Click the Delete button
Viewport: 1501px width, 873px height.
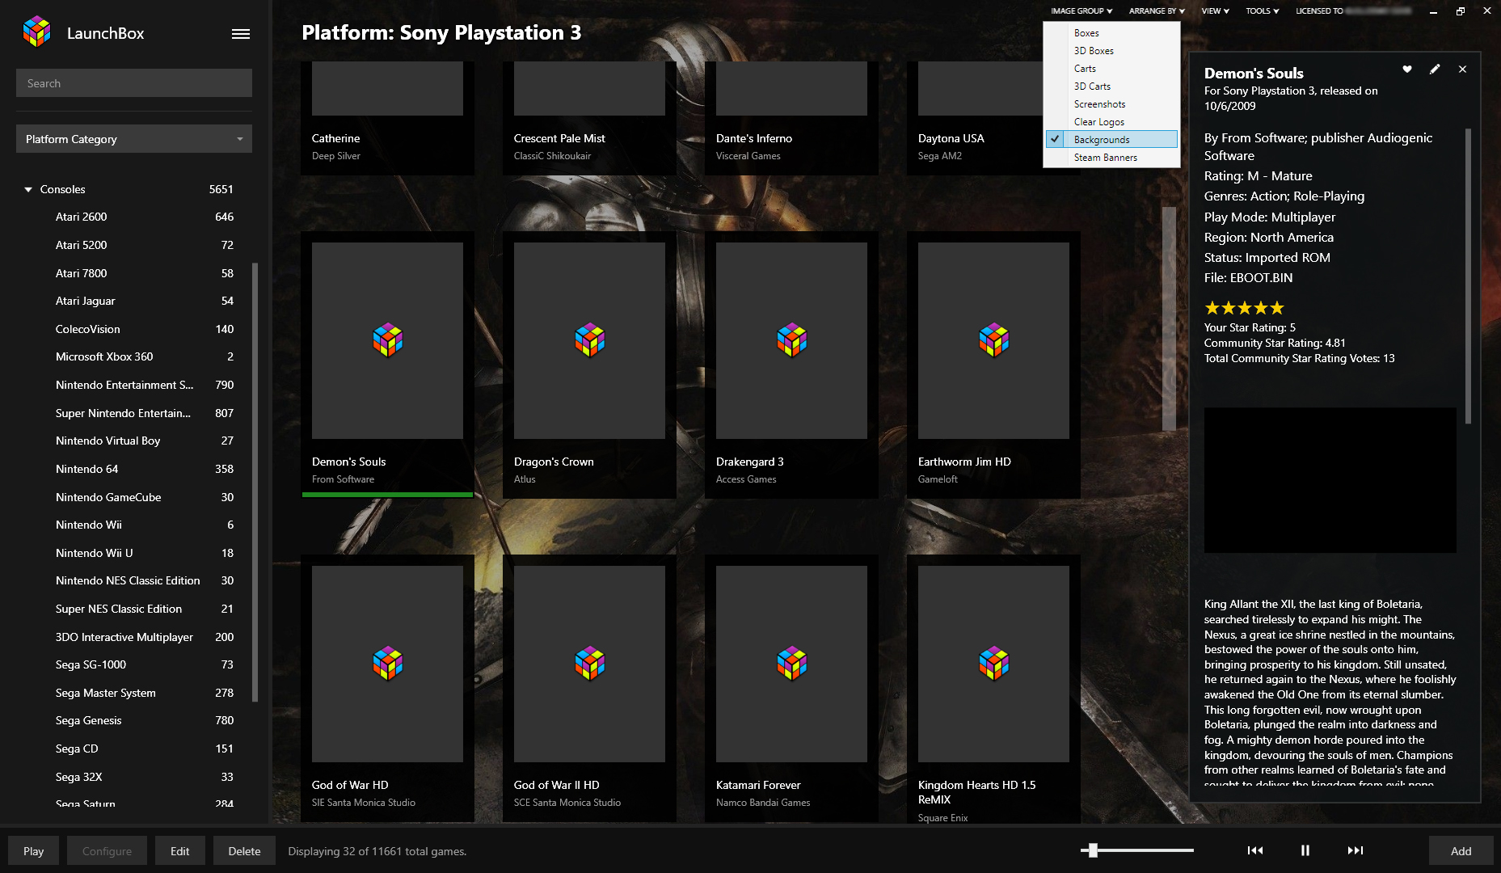click(244, 851)
